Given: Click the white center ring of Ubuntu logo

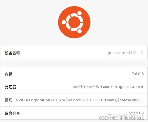Looking at the screenshot, I should pos(74,22).
